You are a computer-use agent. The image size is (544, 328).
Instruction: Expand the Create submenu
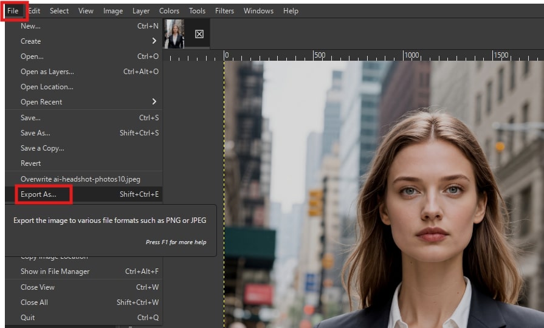point(84,41)
